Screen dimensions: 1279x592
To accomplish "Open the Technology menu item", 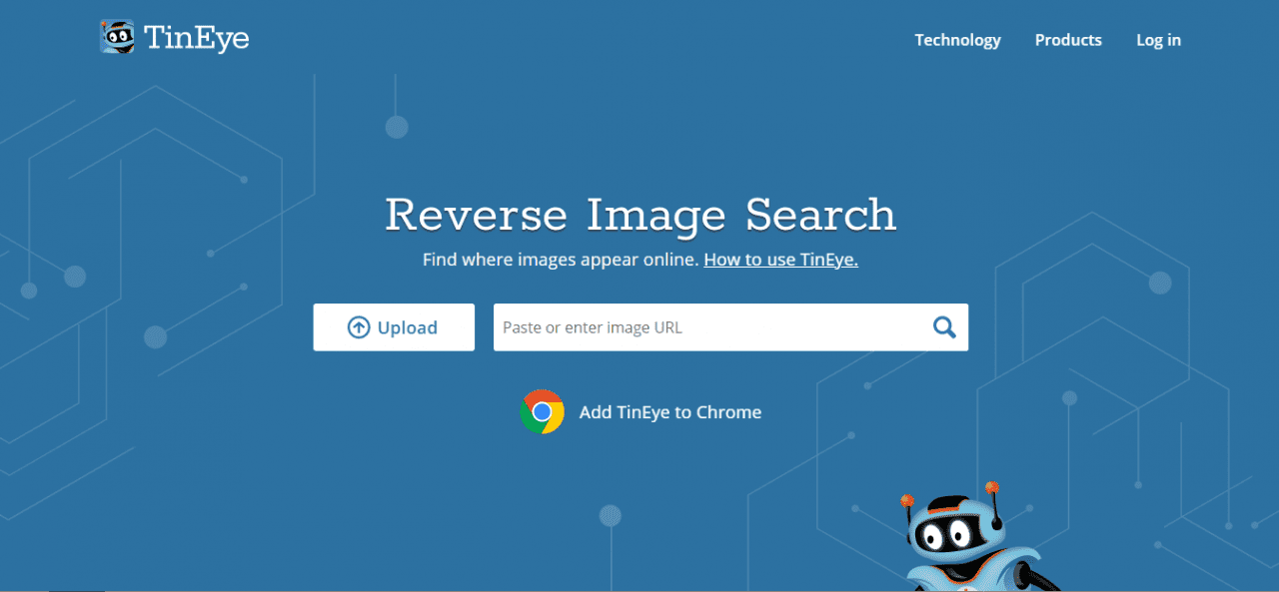I will pyautogui.click(x=957, y=40).
